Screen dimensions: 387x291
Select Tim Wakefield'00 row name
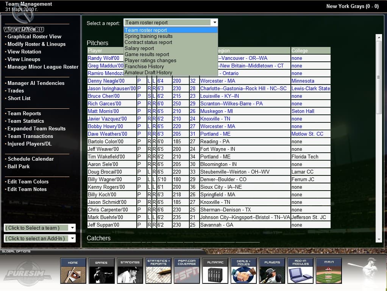[106, 156]
